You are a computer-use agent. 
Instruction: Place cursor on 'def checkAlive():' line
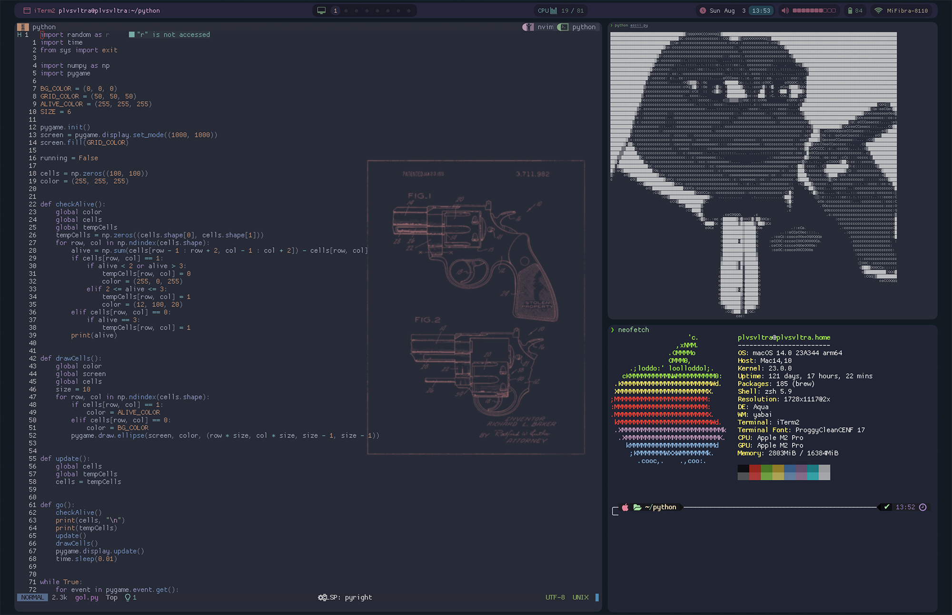click(73, 205)
